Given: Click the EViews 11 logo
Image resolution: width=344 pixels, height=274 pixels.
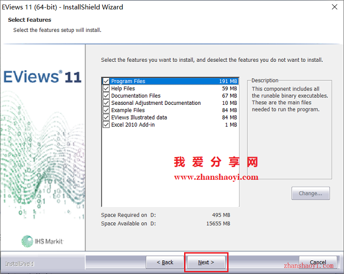Looking at the screenshot, I should tap(42, 76).
